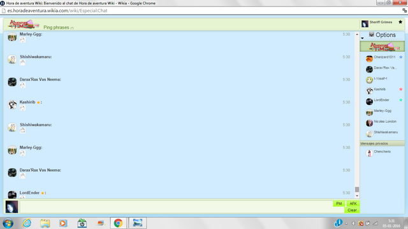408x229 pixels.
Task: Click the Adventure Time wiki logo in the header
Action: click(x=24, y=24)
